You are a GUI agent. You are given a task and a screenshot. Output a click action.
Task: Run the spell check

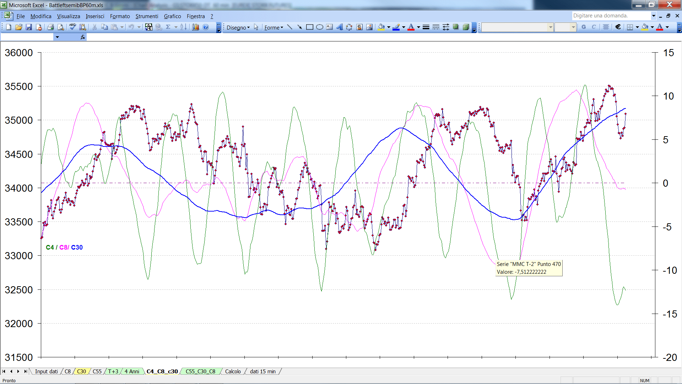click(72, 27)
